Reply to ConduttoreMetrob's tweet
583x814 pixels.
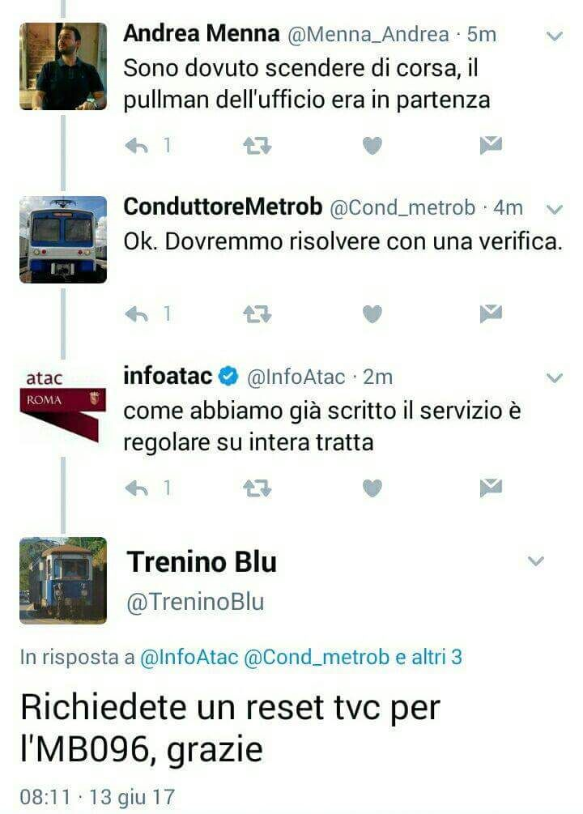[x=137, y=314]
